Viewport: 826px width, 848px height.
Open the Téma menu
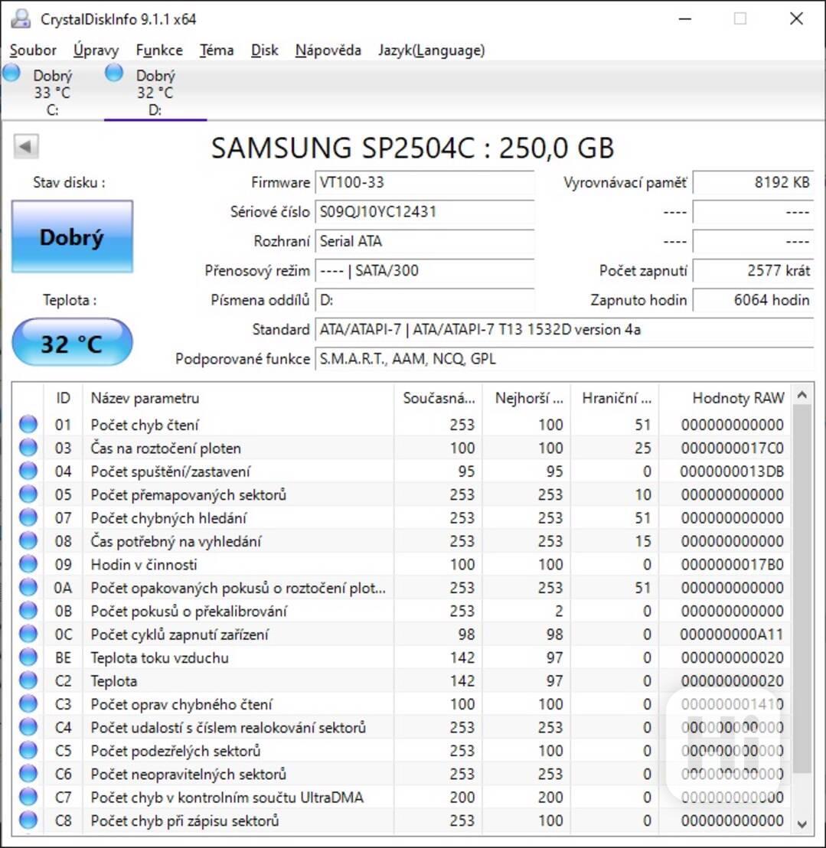[x=217, y=51]
